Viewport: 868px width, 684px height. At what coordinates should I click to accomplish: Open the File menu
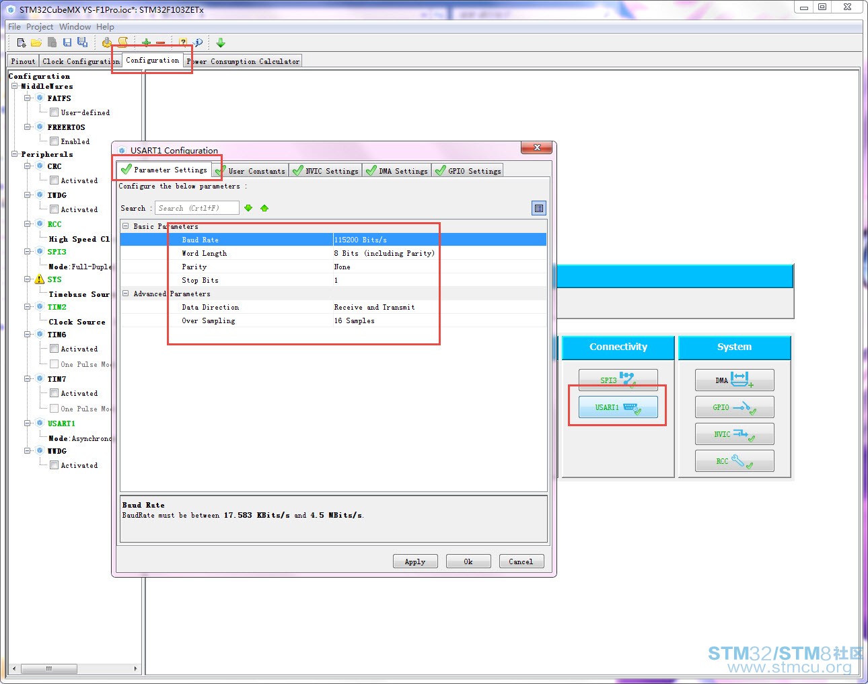pos(14,26)
